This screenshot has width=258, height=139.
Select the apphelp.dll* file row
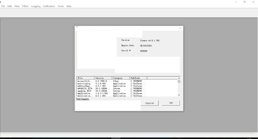[111, 91]
